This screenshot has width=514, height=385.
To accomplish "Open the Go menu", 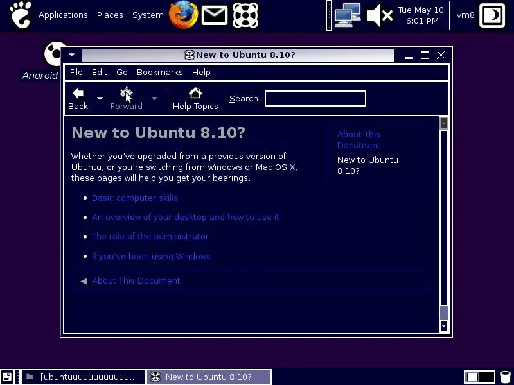I will click(x=121, y=73).
